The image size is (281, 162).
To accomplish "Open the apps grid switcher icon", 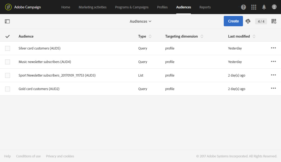I will 254,7.
